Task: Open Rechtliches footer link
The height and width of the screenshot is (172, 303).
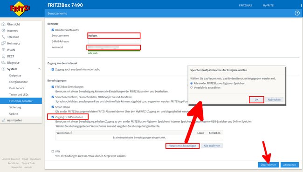Action: [14, 163]
